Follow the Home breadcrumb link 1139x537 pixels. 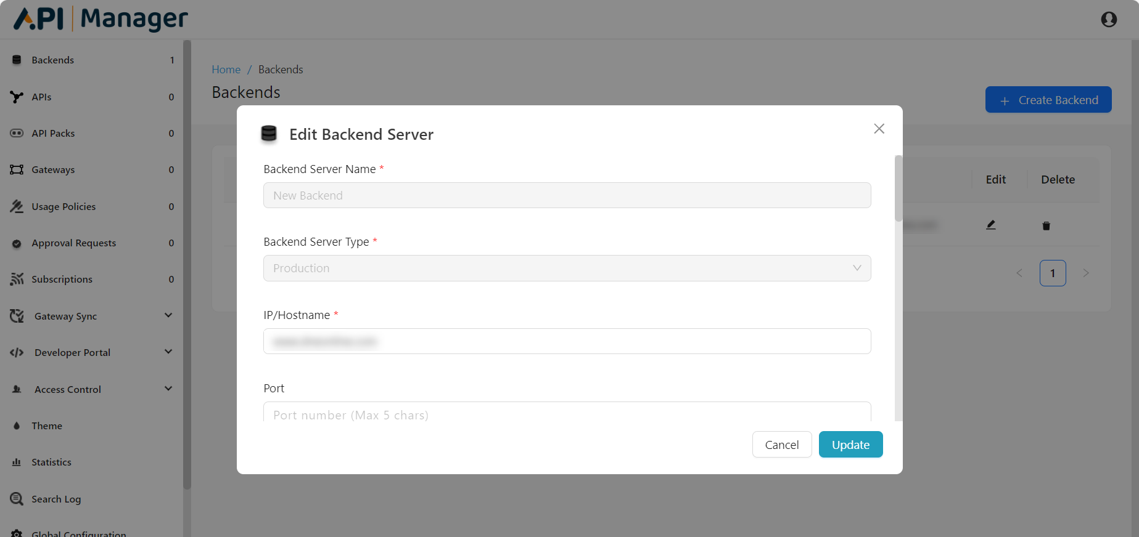tap(226, 70)
